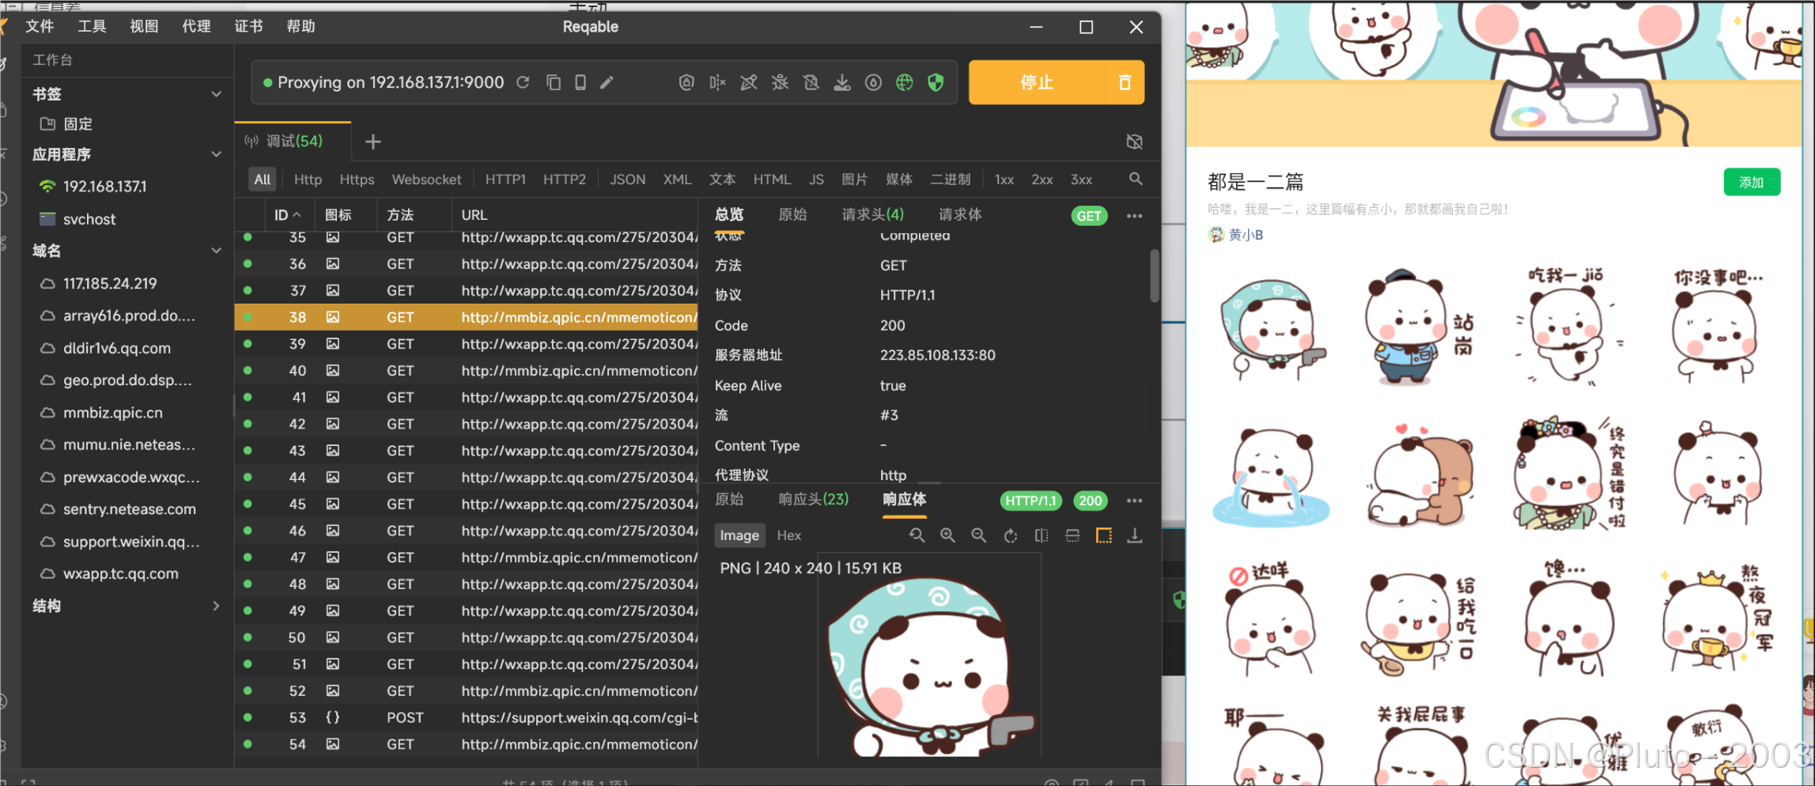
Task: Sort by the ID column header
Action: pos(287,215)
